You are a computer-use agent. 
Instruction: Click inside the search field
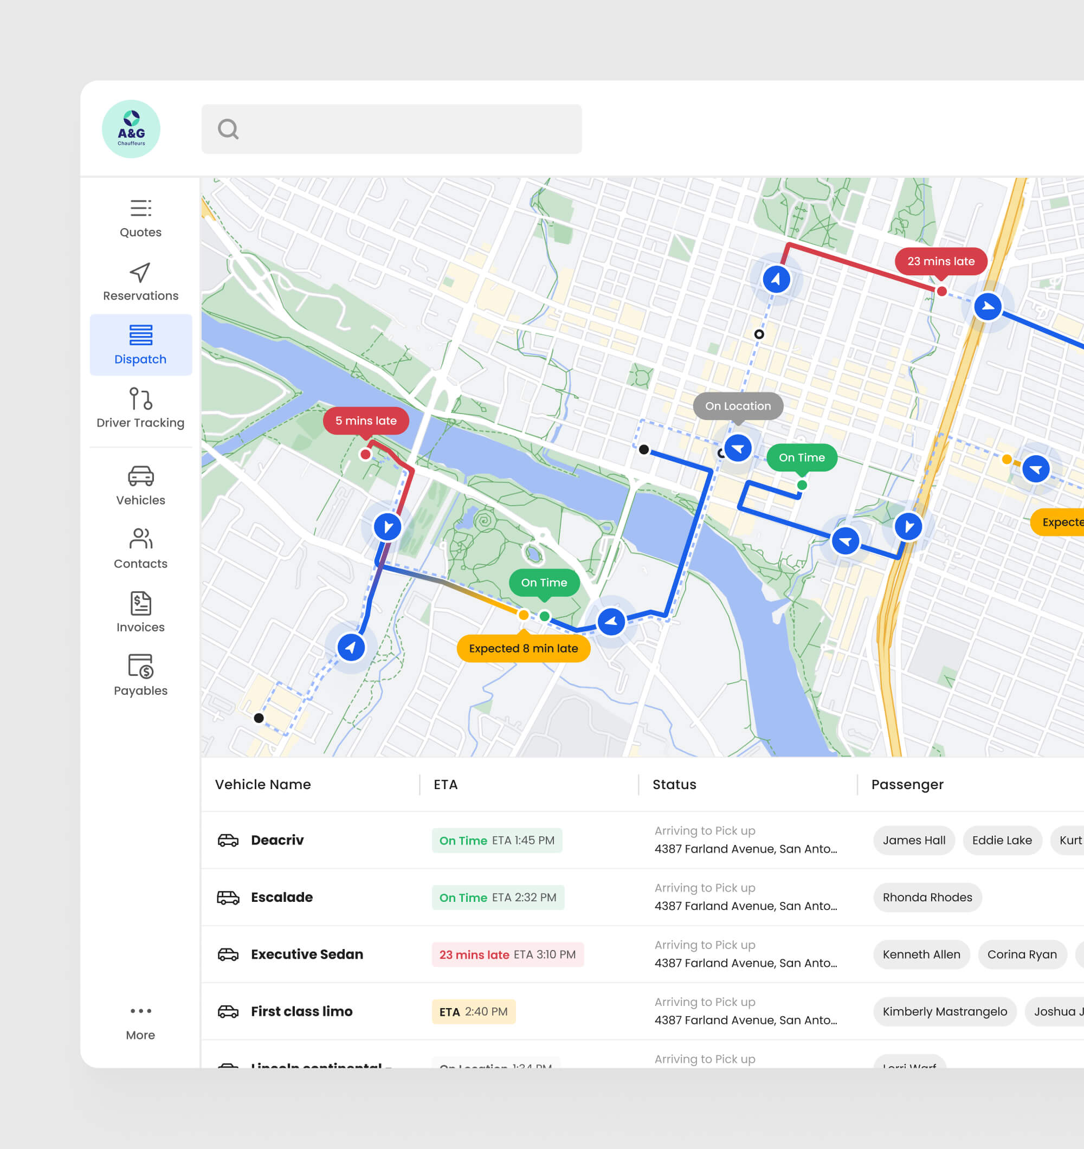[x=392, y=129]
